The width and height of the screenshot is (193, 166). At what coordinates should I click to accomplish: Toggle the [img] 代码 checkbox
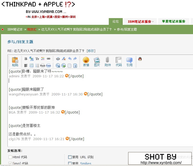coord(10,163)
